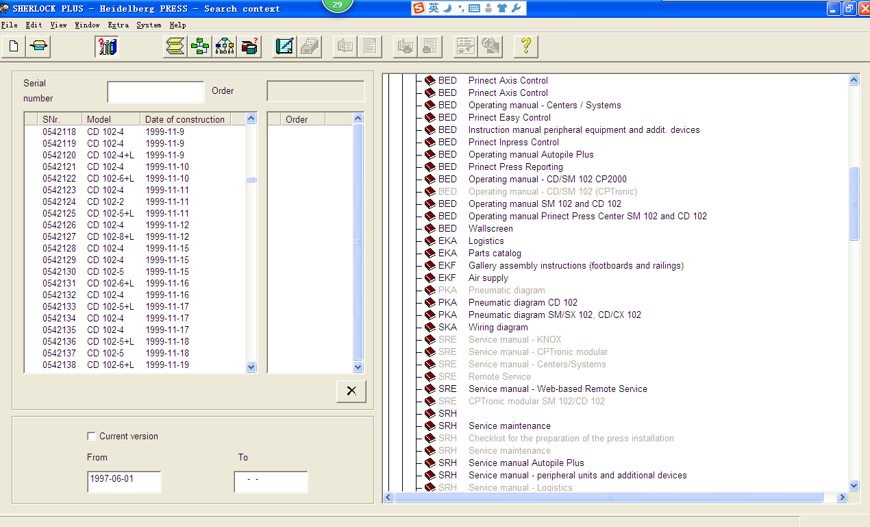The width and height of the screenshot is (870, 527).
Task: Open the System menu
Action: coord(149,25)
